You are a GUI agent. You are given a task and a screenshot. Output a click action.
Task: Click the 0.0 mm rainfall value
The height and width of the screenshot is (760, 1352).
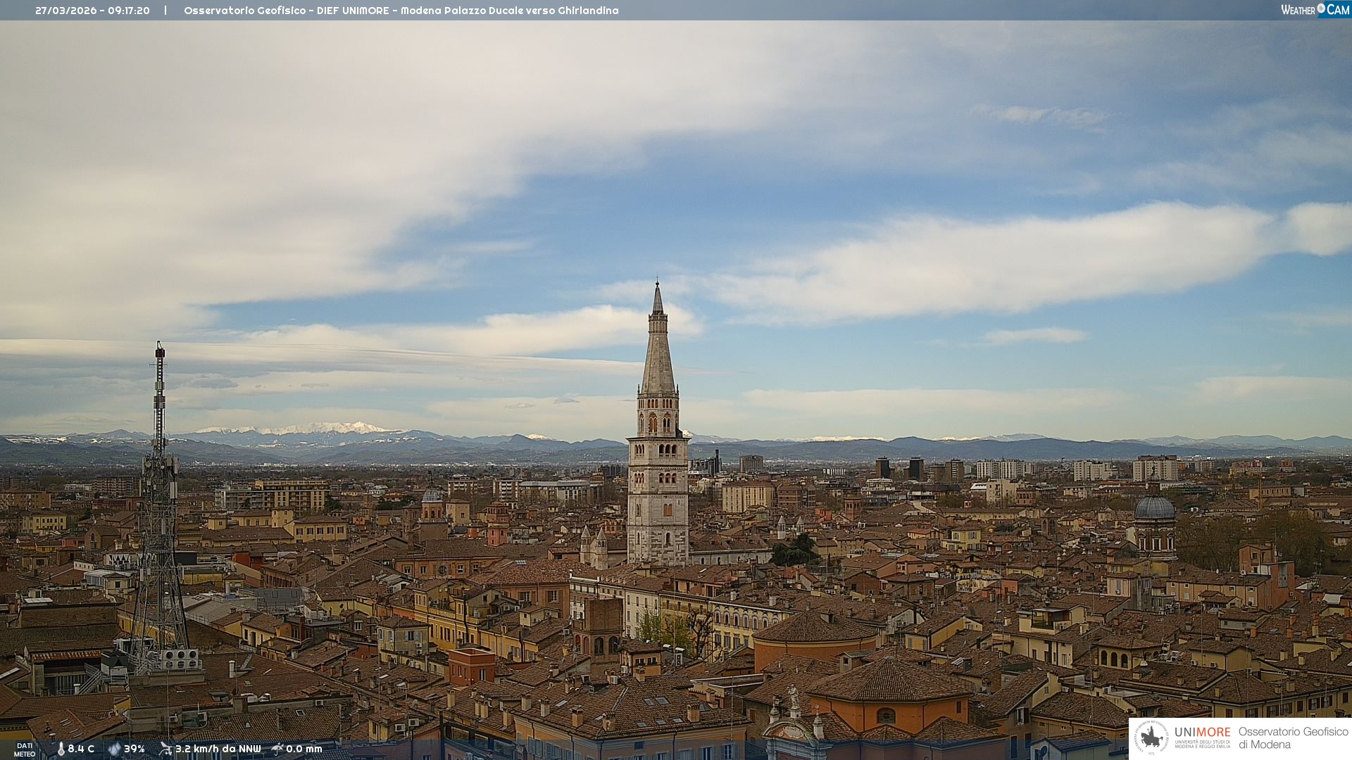pos(304,749)
